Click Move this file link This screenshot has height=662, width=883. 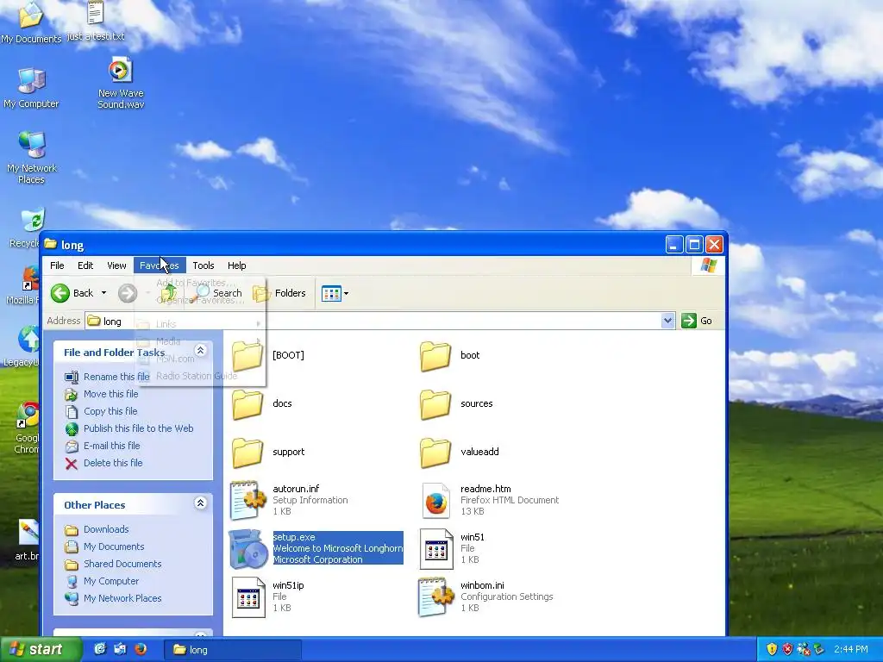[111, 394]
